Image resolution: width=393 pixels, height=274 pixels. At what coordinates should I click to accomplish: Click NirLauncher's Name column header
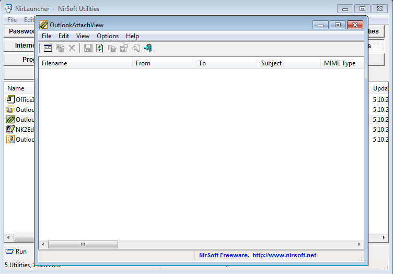click(x=19, y=88)
